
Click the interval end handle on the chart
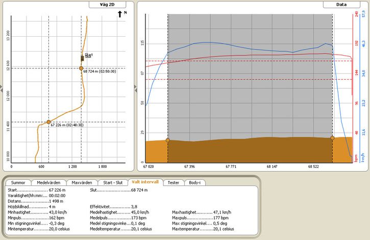tap(332, 138)
